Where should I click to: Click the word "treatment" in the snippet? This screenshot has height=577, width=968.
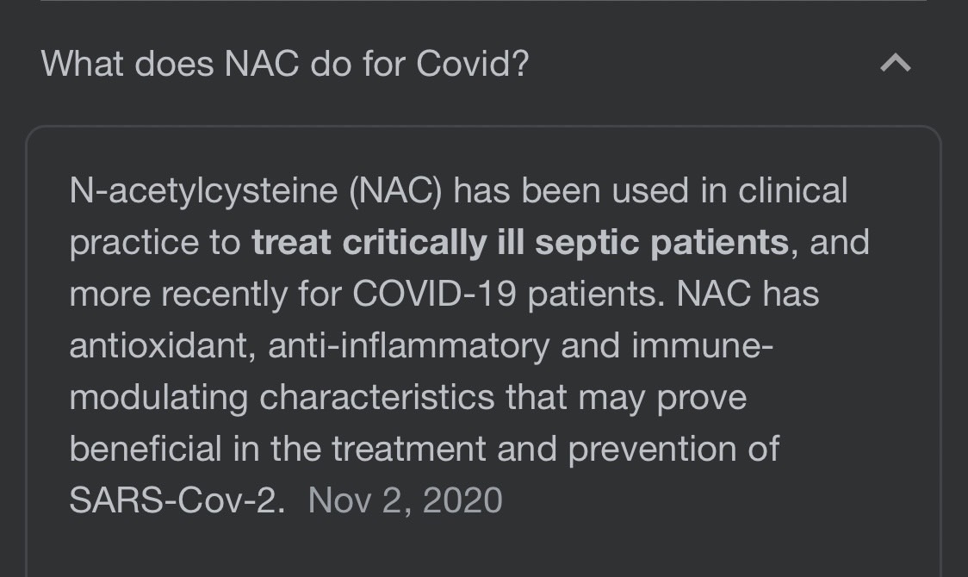coord(409,449)
